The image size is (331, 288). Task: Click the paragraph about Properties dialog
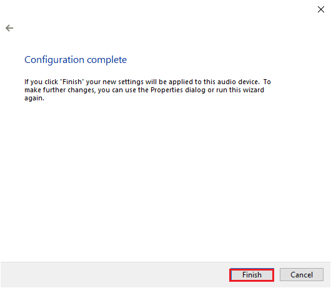click(147, 90)
